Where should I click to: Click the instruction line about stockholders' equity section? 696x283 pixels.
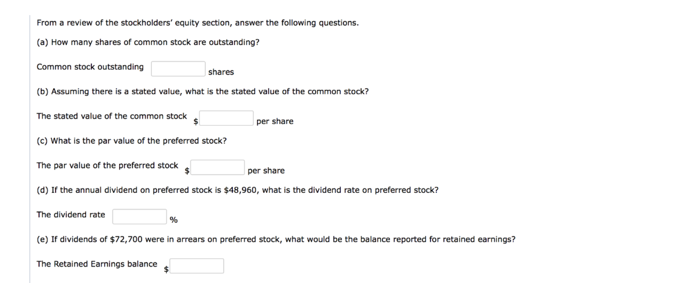tap(197, 22)
